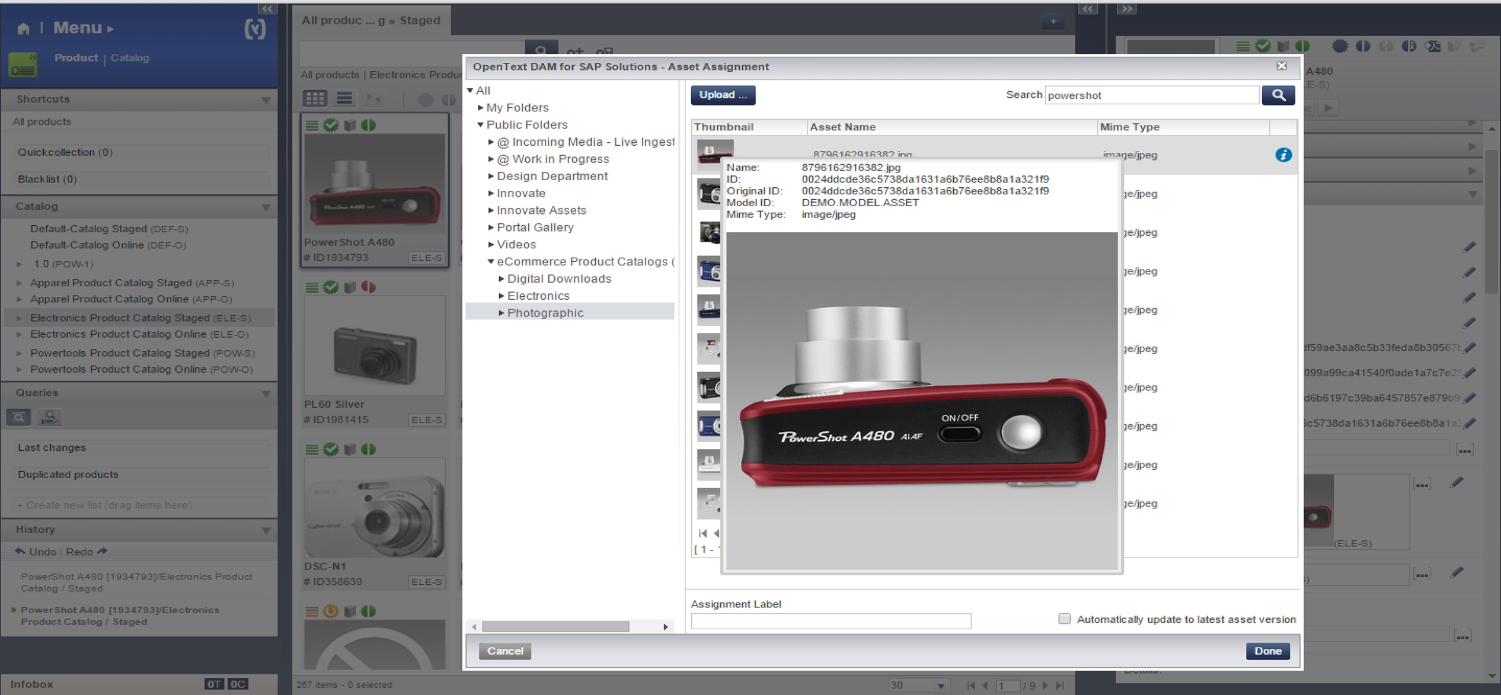Viewport: 1501px width, 695px height.
Task: Collapse eCommerce Product Catalogs node
Action: pos(491,261)
